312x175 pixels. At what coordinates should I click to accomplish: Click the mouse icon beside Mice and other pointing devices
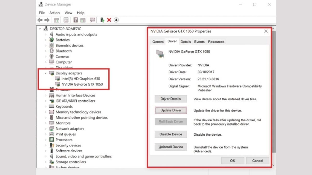[x=51, y=117]
